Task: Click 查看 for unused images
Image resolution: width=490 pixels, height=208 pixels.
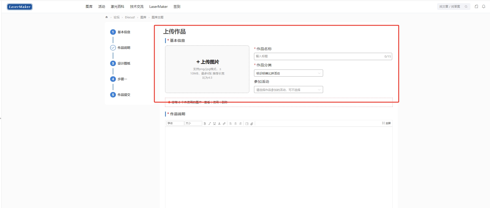Action: [207, 102]
